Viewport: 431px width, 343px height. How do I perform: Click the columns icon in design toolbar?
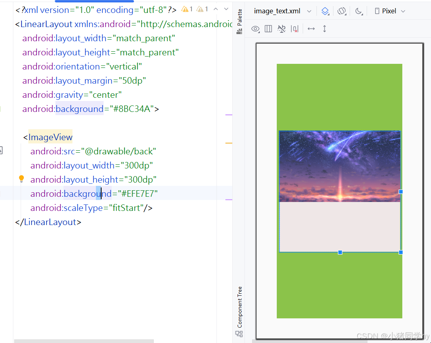coord(268,29)
